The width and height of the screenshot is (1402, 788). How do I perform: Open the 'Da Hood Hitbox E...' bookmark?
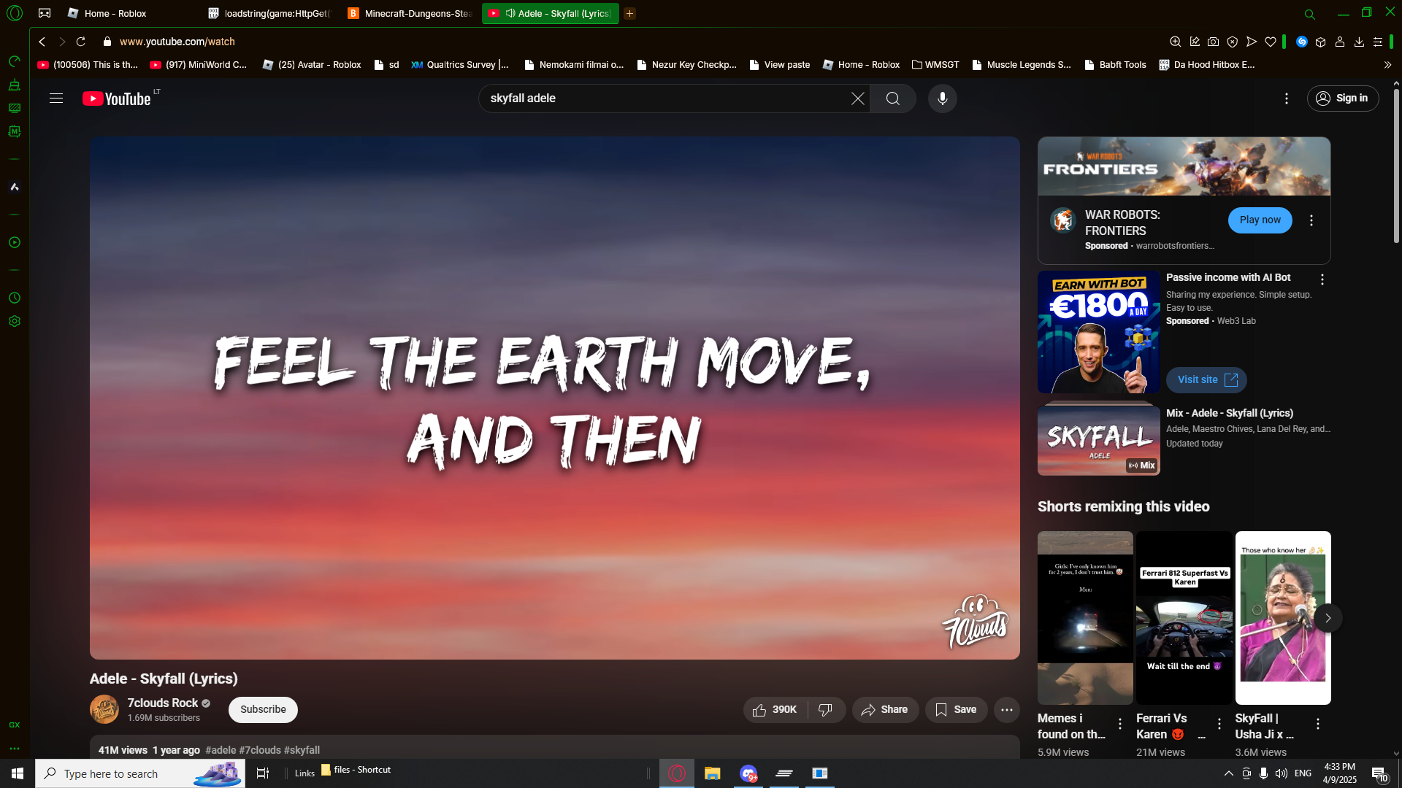[1206, 65]
